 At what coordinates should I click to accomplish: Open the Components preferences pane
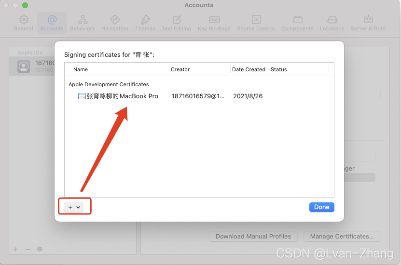pyautogui.click(x=297, y=23)
